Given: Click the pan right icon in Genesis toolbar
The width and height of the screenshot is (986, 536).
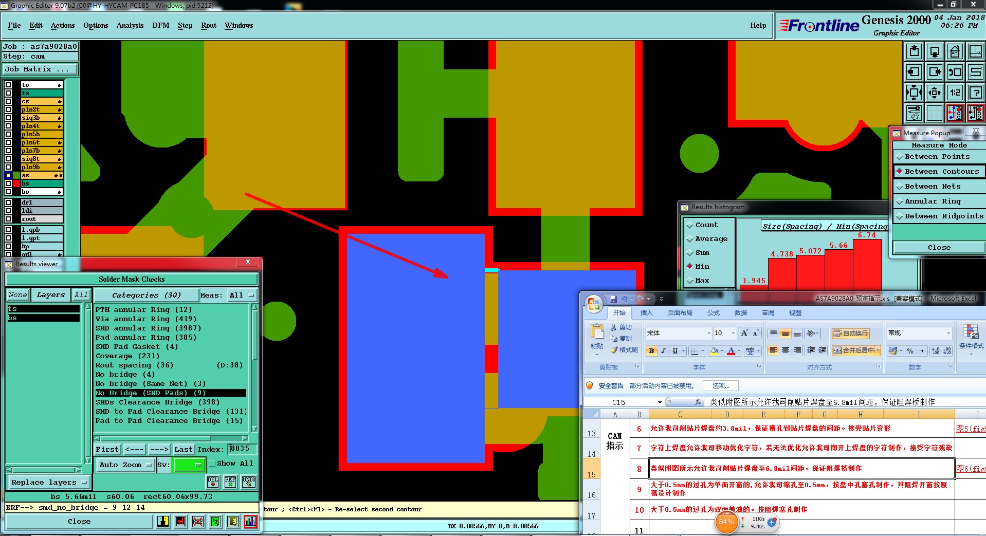Looking at the screenshot, I should tap(934, 72).
